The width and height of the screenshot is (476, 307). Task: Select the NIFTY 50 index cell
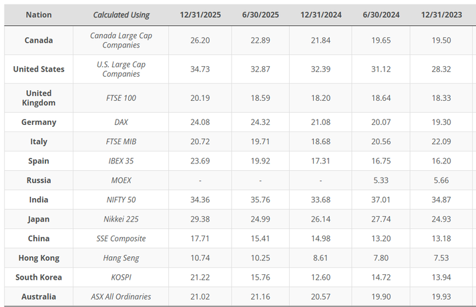(121, 200)
